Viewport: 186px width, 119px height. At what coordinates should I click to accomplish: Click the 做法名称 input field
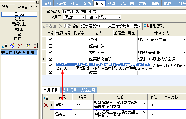tap(124, 12)
